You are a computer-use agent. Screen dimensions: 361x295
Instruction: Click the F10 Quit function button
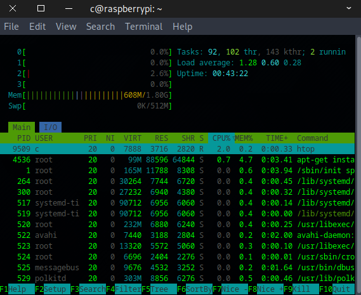click(x=337, y=289)
